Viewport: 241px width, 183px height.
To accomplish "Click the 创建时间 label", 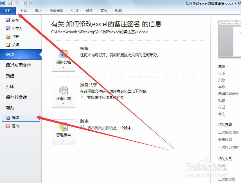I will [225, 140].
